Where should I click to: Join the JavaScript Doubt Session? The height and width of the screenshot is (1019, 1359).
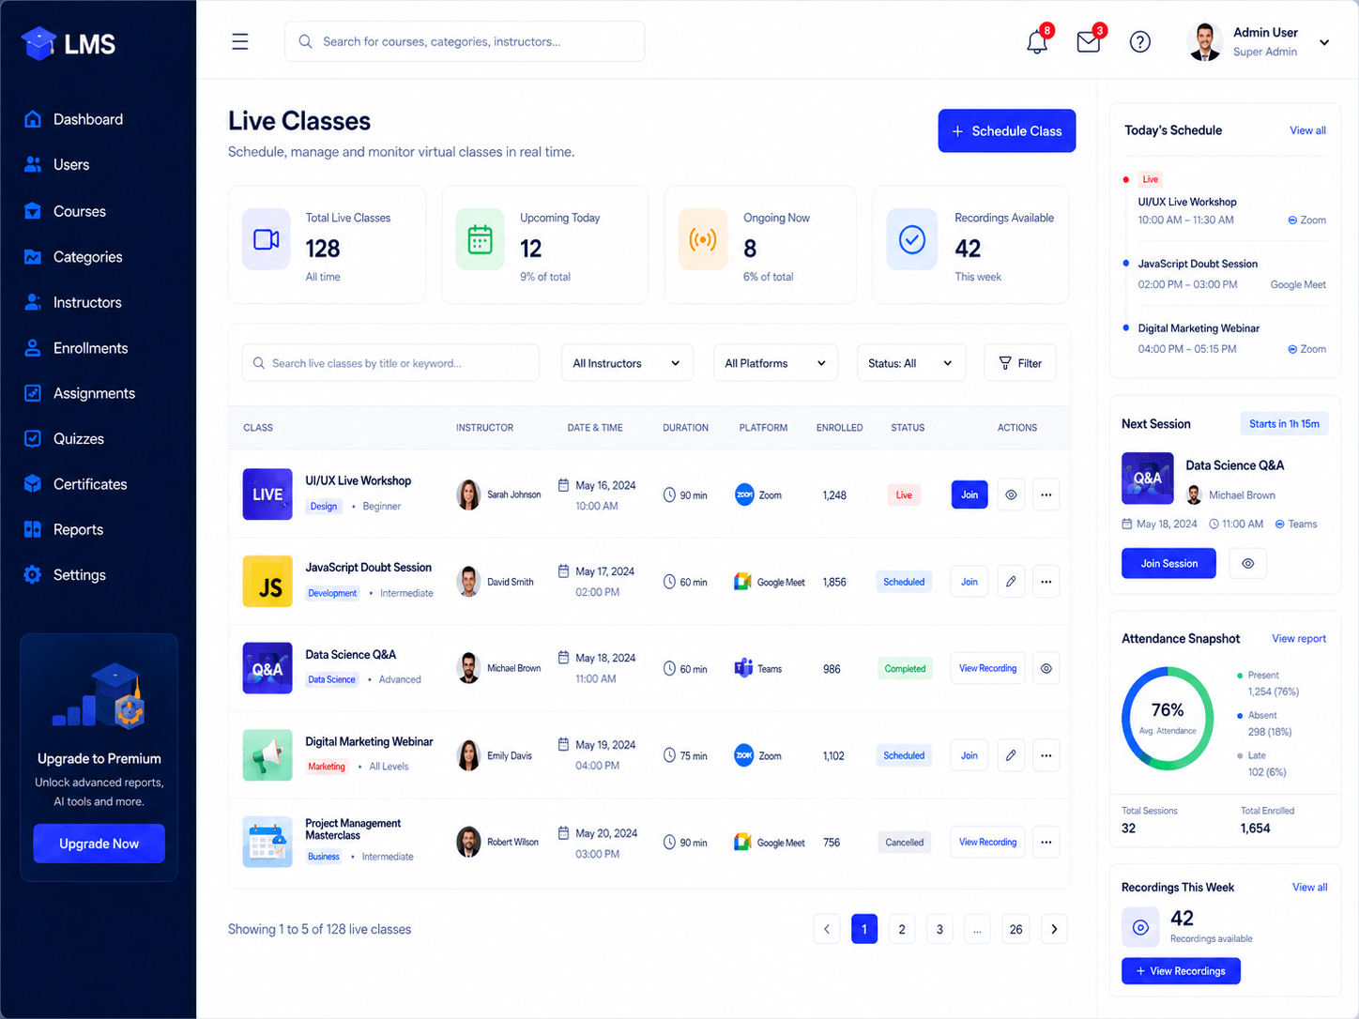point(970,582)
